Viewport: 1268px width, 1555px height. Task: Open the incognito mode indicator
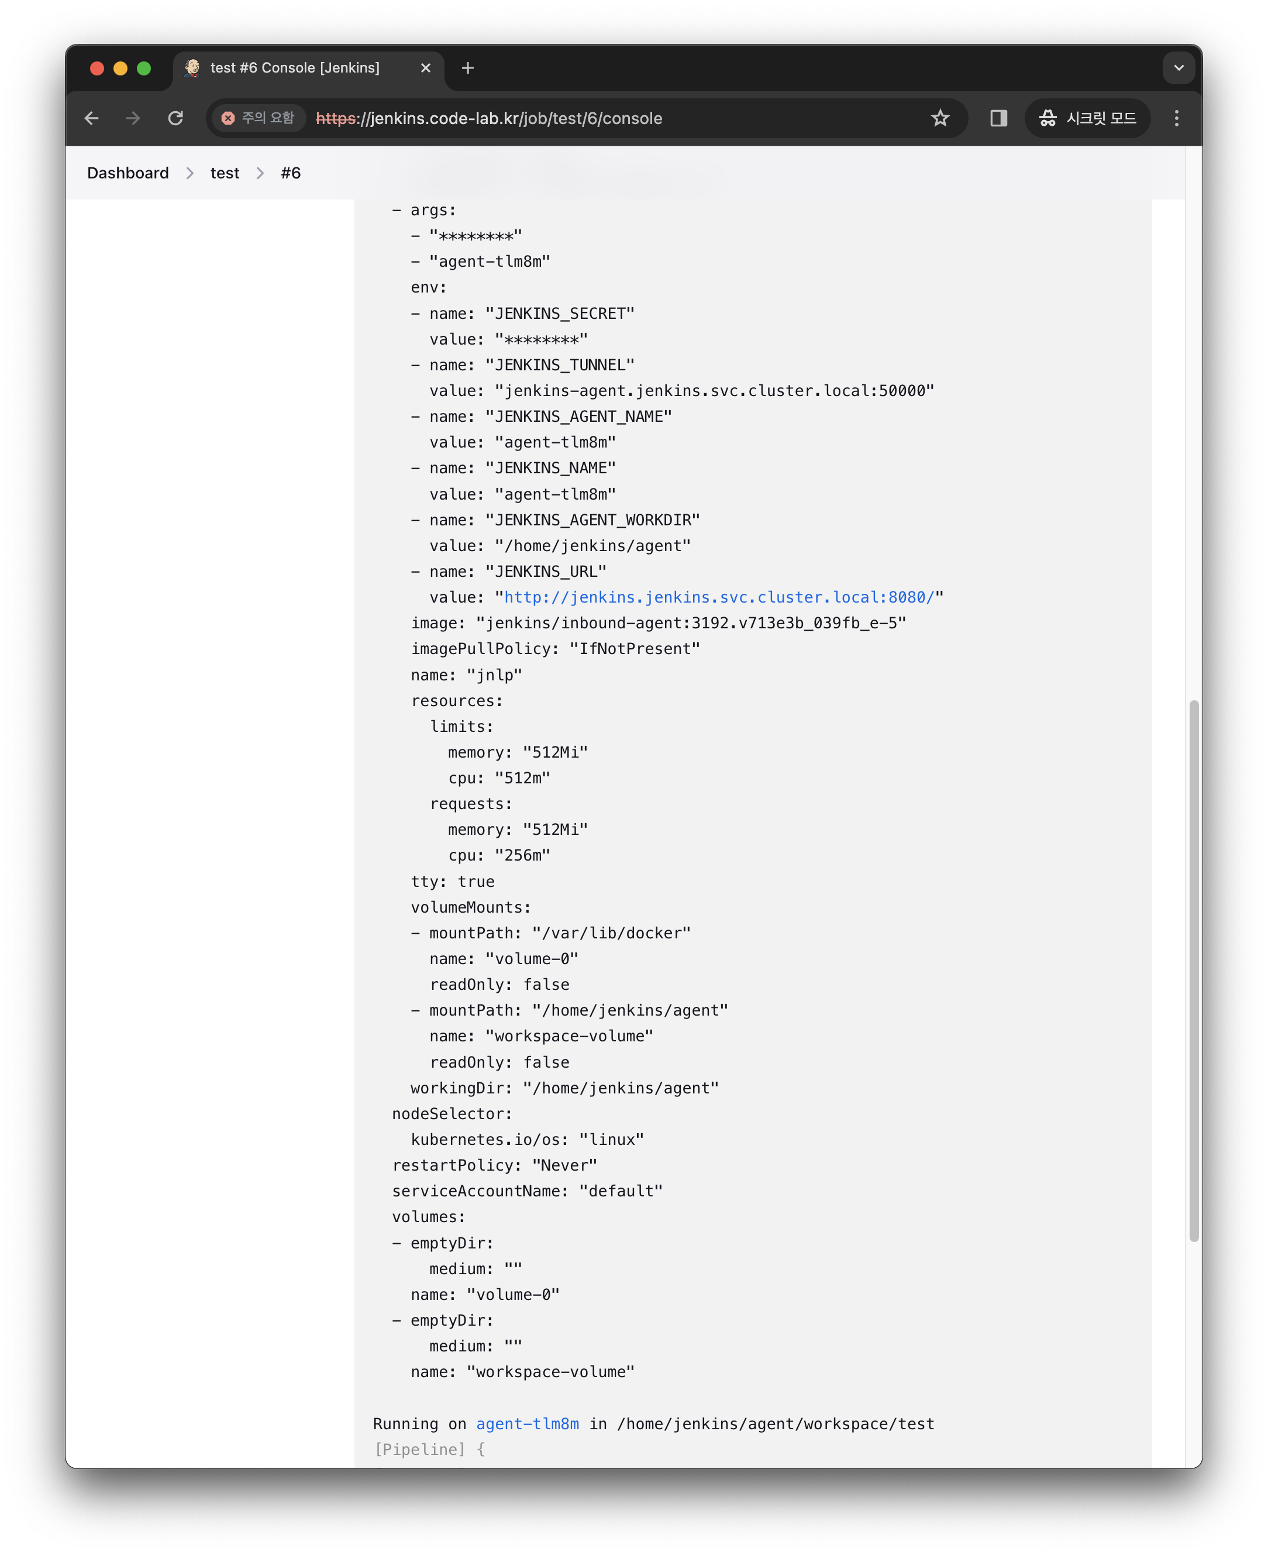1088,118
